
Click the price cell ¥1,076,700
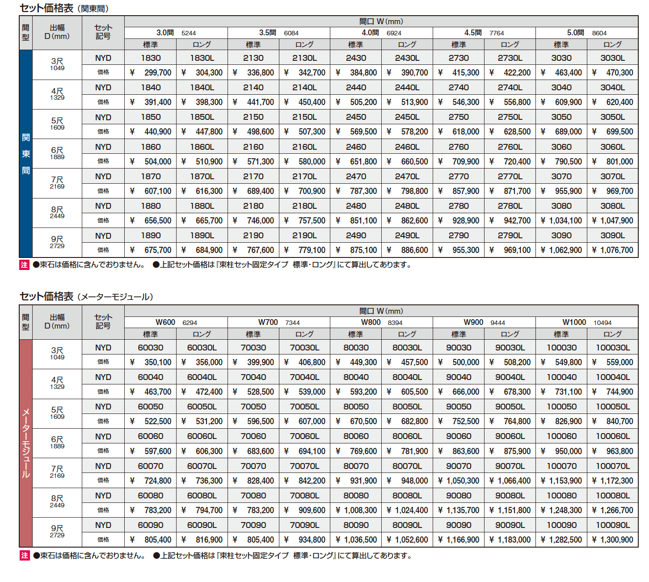coord(612,250)
